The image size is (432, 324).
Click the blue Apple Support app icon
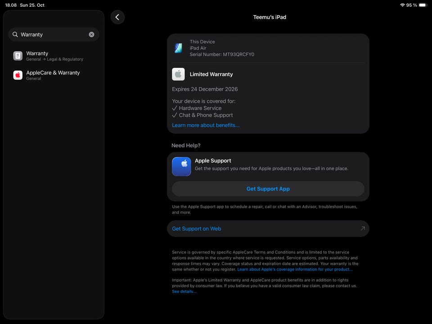pos(181,166)
